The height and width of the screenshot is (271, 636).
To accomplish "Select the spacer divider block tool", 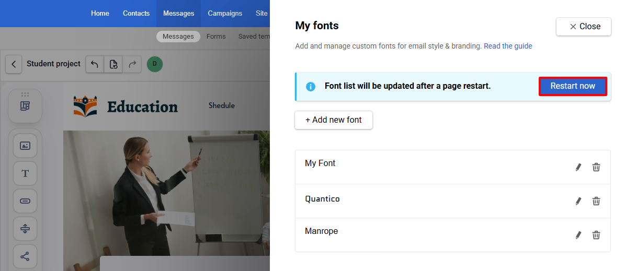I will coord(25,229).
